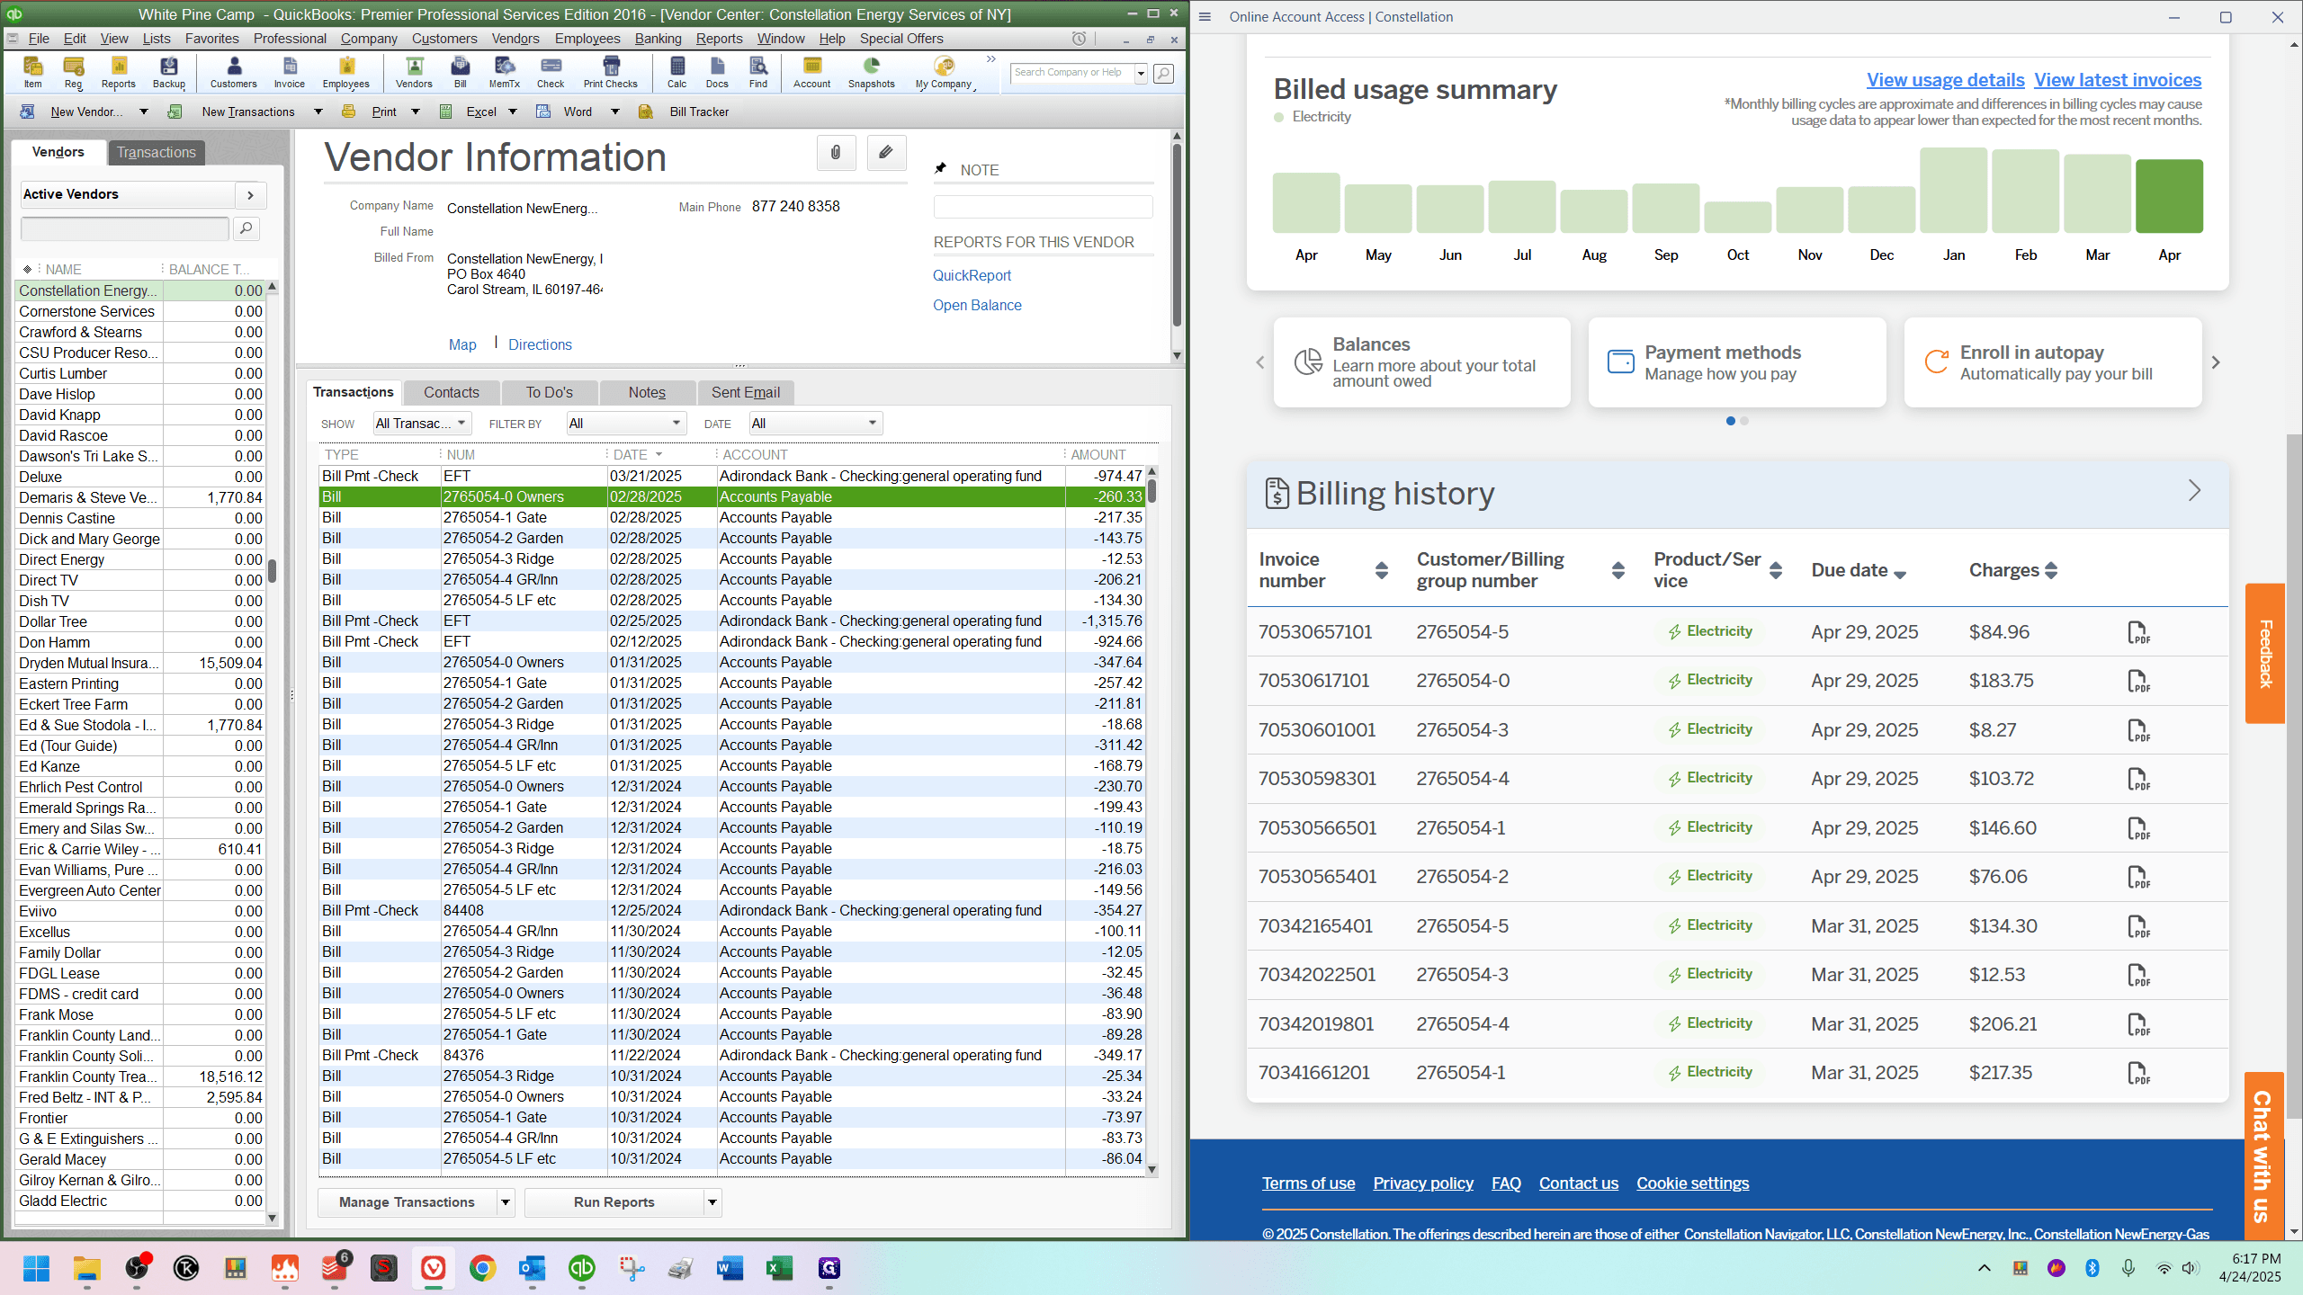
Task: Click the vendor search input field
Action: [124, 228]
